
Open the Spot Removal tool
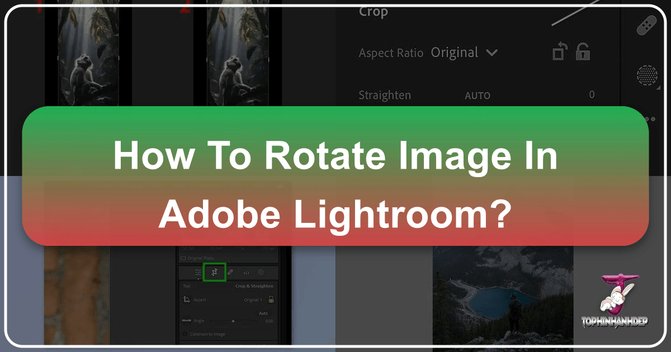pyautogui.click(x=230, y=272)
